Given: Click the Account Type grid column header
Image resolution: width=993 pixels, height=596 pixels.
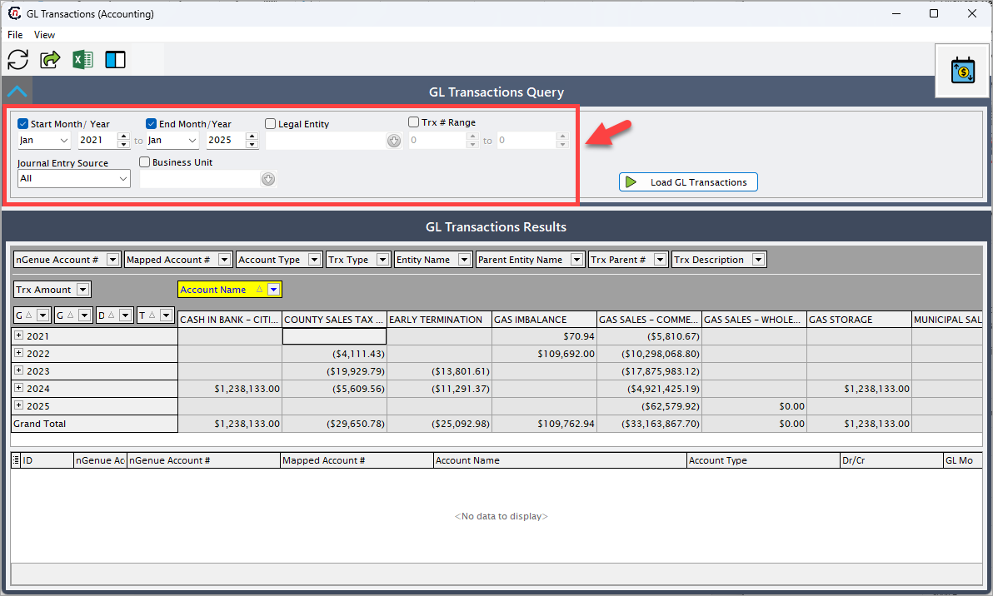Looking at the screenshot, I should coord(763,460).
